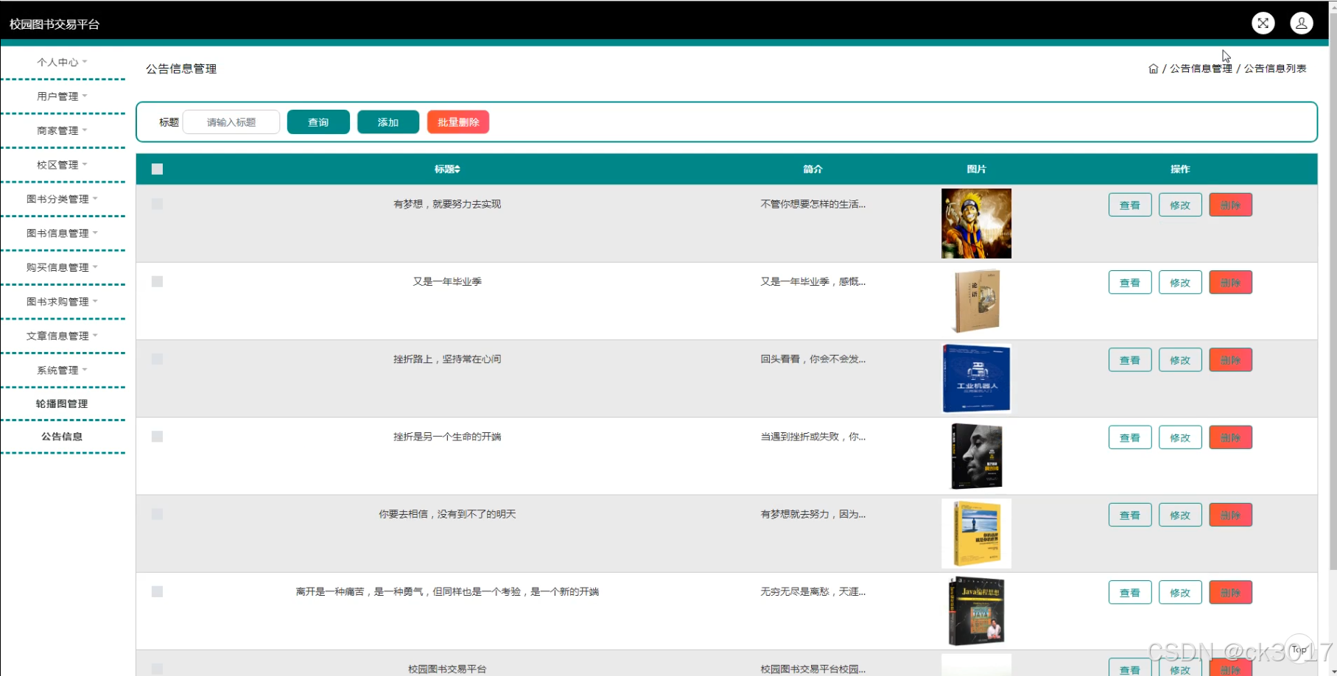Expand the 图书分类管理 sidebar menu
This screenshot has height=676, width=1337.
(61, 198)
